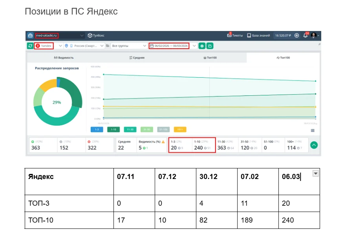Viewport: 355px width, 243px height.
Task: Click the green settings gear button
Action: (x=202, y=46)
